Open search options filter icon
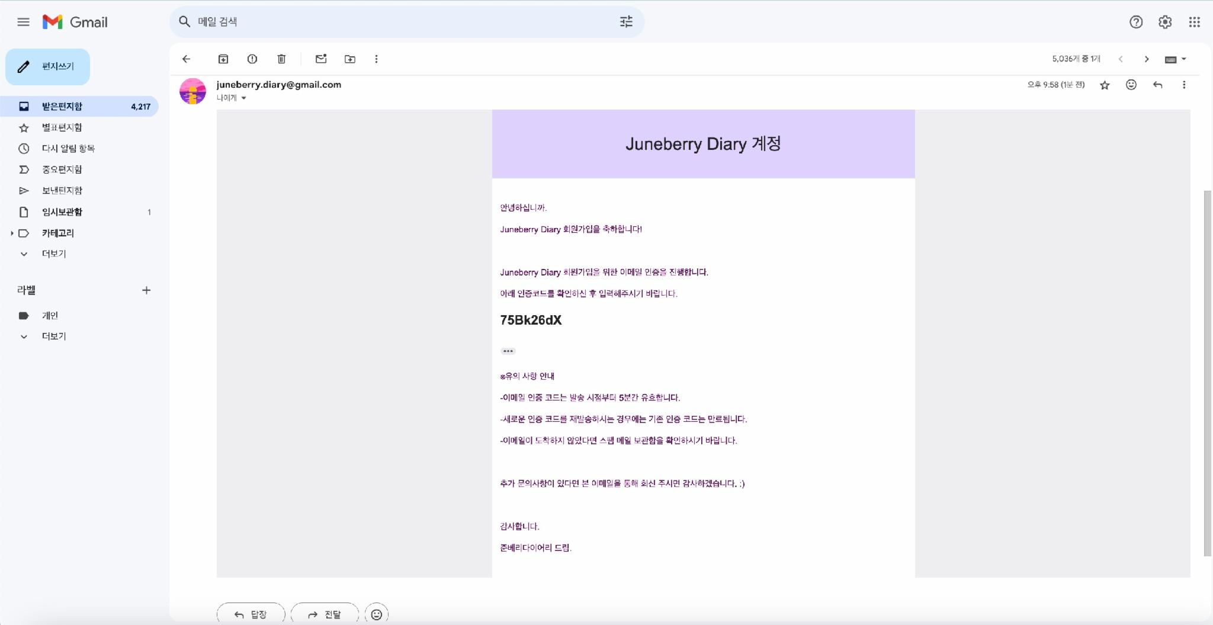The image size is (1213, 625). coord(626,22)
